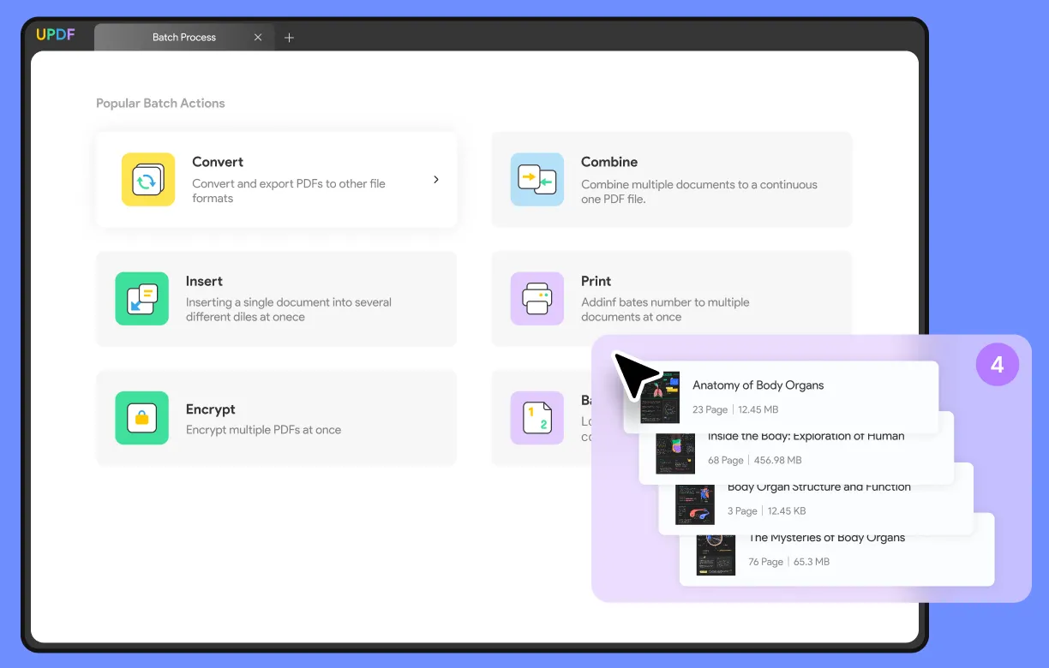The height and width of the screenshot is (668, 1049).
Task: Click the Convert icon with circular arrows
Action: 147,180
